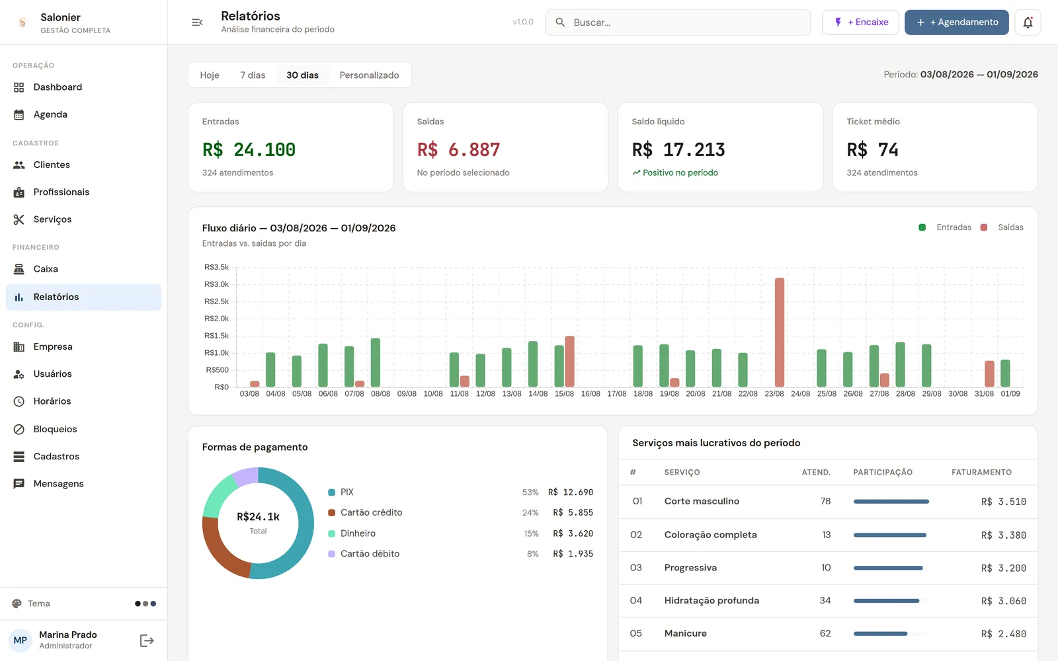This screenshot has height=661, width=1058.
Task: Click the Coloração completa service row
Action: (828, 535)
